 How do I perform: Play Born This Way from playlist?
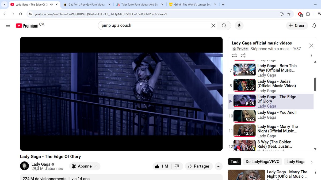[x=271, y=70]
